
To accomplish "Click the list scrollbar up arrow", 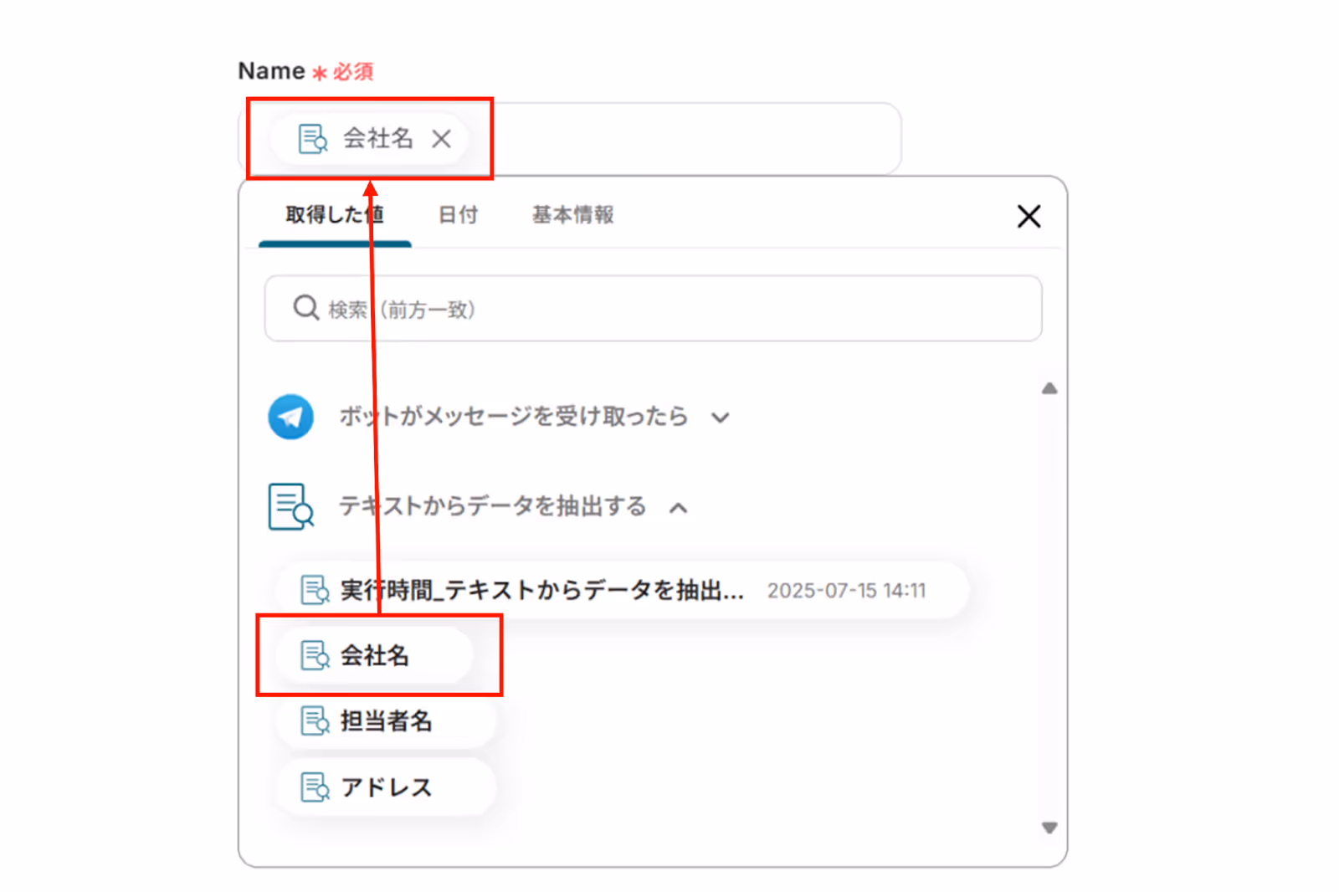I will point(1049,388).
